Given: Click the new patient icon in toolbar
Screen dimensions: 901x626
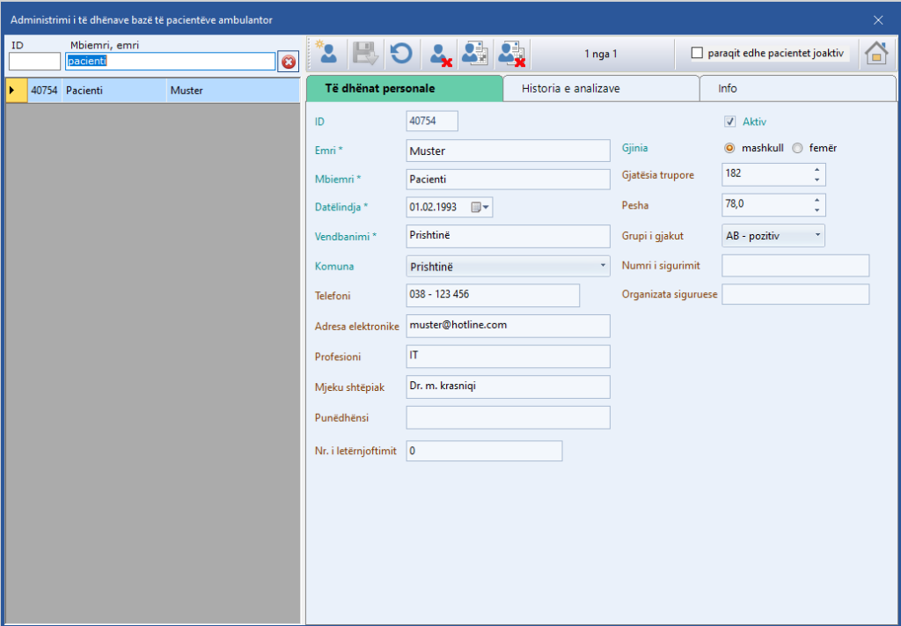Looking at the screenshot, I should 327,54.
